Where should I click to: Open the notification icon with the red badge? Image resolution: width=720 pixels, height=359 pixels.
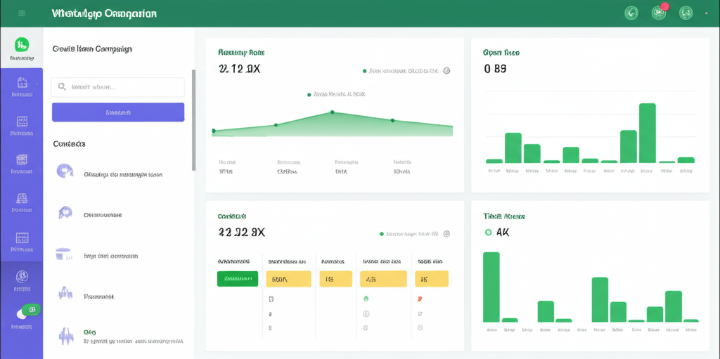tap(659, 13)
